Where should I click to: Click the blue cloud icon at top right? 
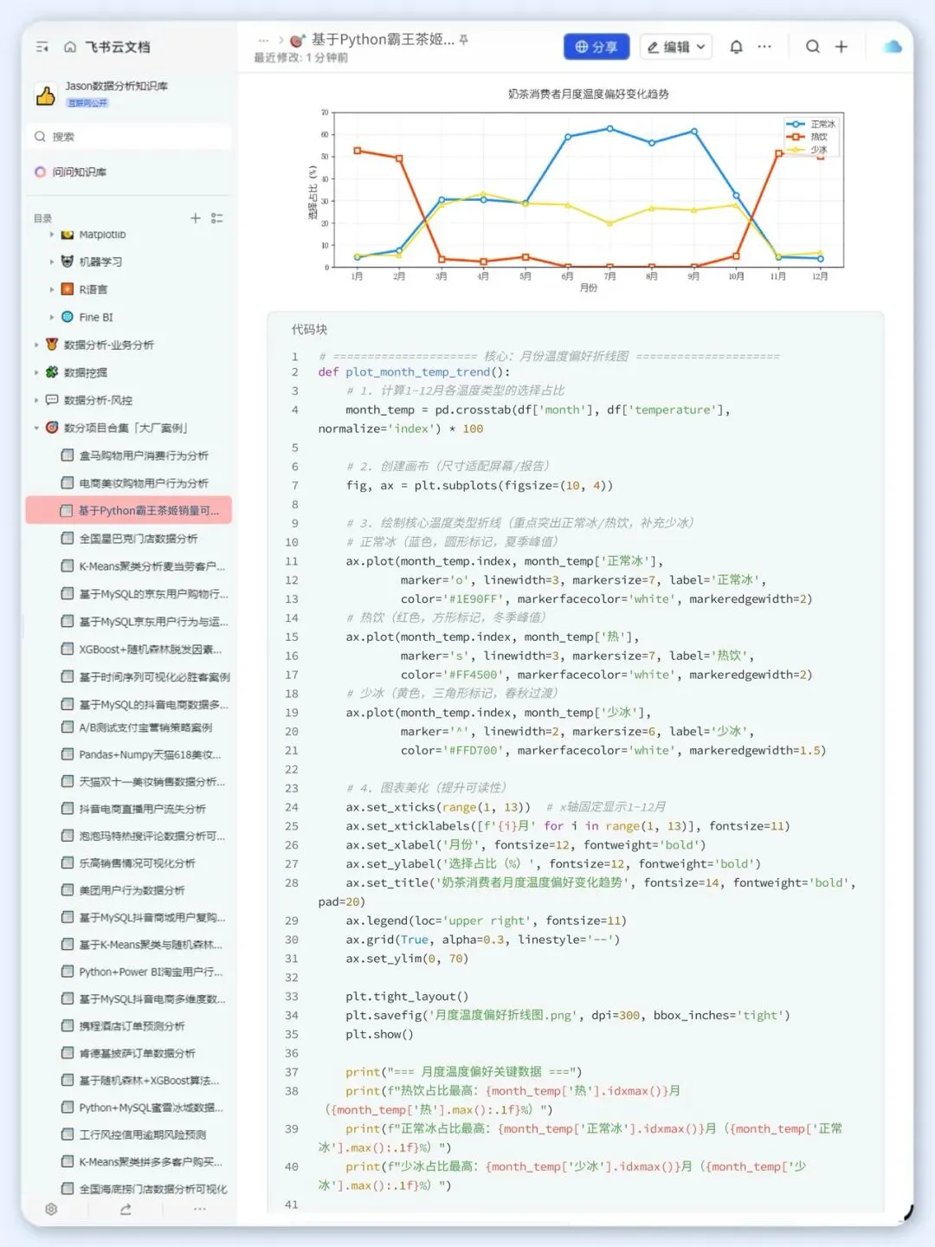893,47
